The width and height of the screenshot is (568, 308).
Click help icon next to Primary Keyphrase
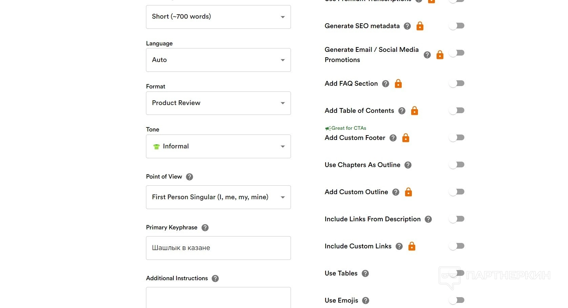pyautogui.click(x=205, y=228)
